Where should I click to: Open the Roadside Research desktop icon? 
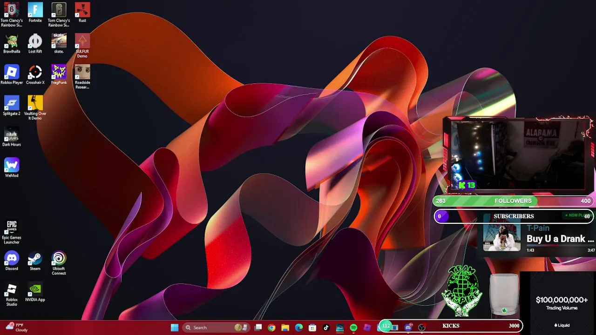(x=82, y=77)
